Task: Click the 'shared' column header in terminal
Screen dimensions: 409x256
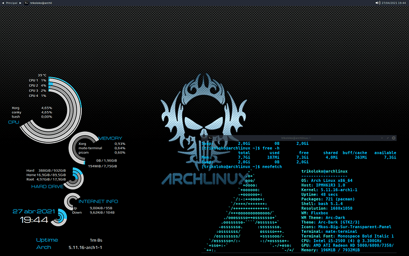Action: (331, 153)
